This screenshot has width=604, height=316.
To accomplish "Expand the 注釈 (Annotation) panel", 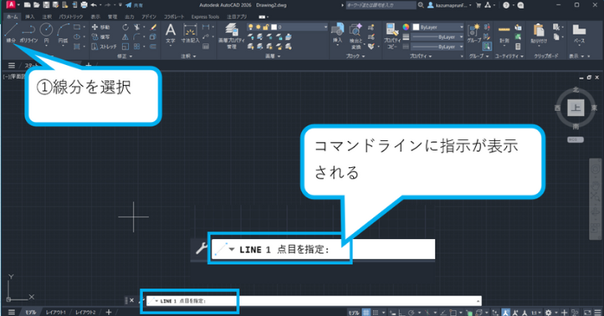I will [189, 56].
